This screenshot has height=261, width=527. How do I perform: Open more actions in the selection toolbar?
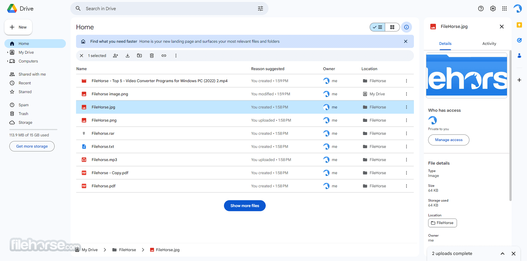176,55
